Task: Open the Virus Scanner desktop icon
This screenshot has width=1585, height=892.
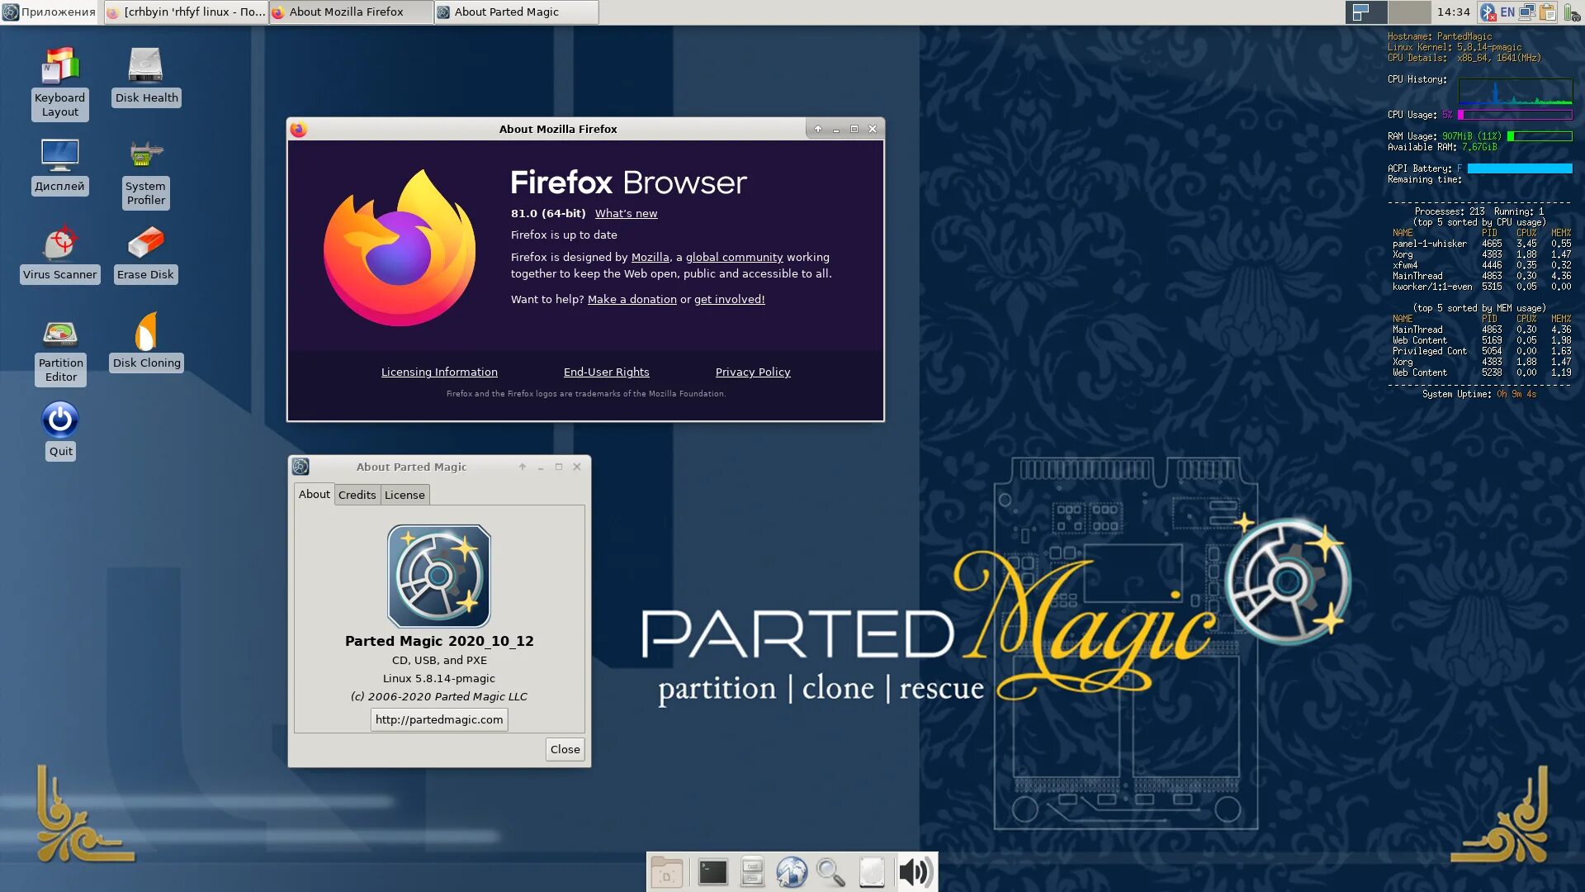Action: [x=59, y=254]
